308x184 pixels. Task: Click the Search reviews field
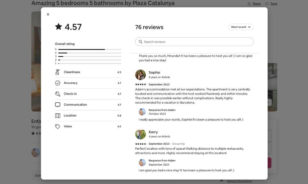pos(194,42)
